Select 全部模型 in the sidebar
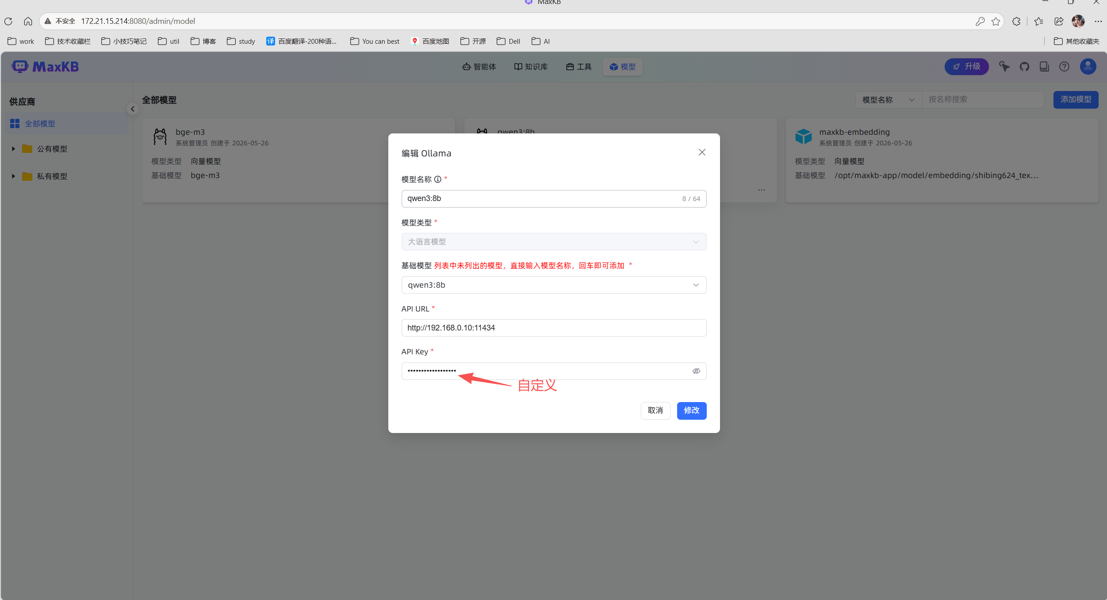Screen dimensions: 1107x600 67,124
